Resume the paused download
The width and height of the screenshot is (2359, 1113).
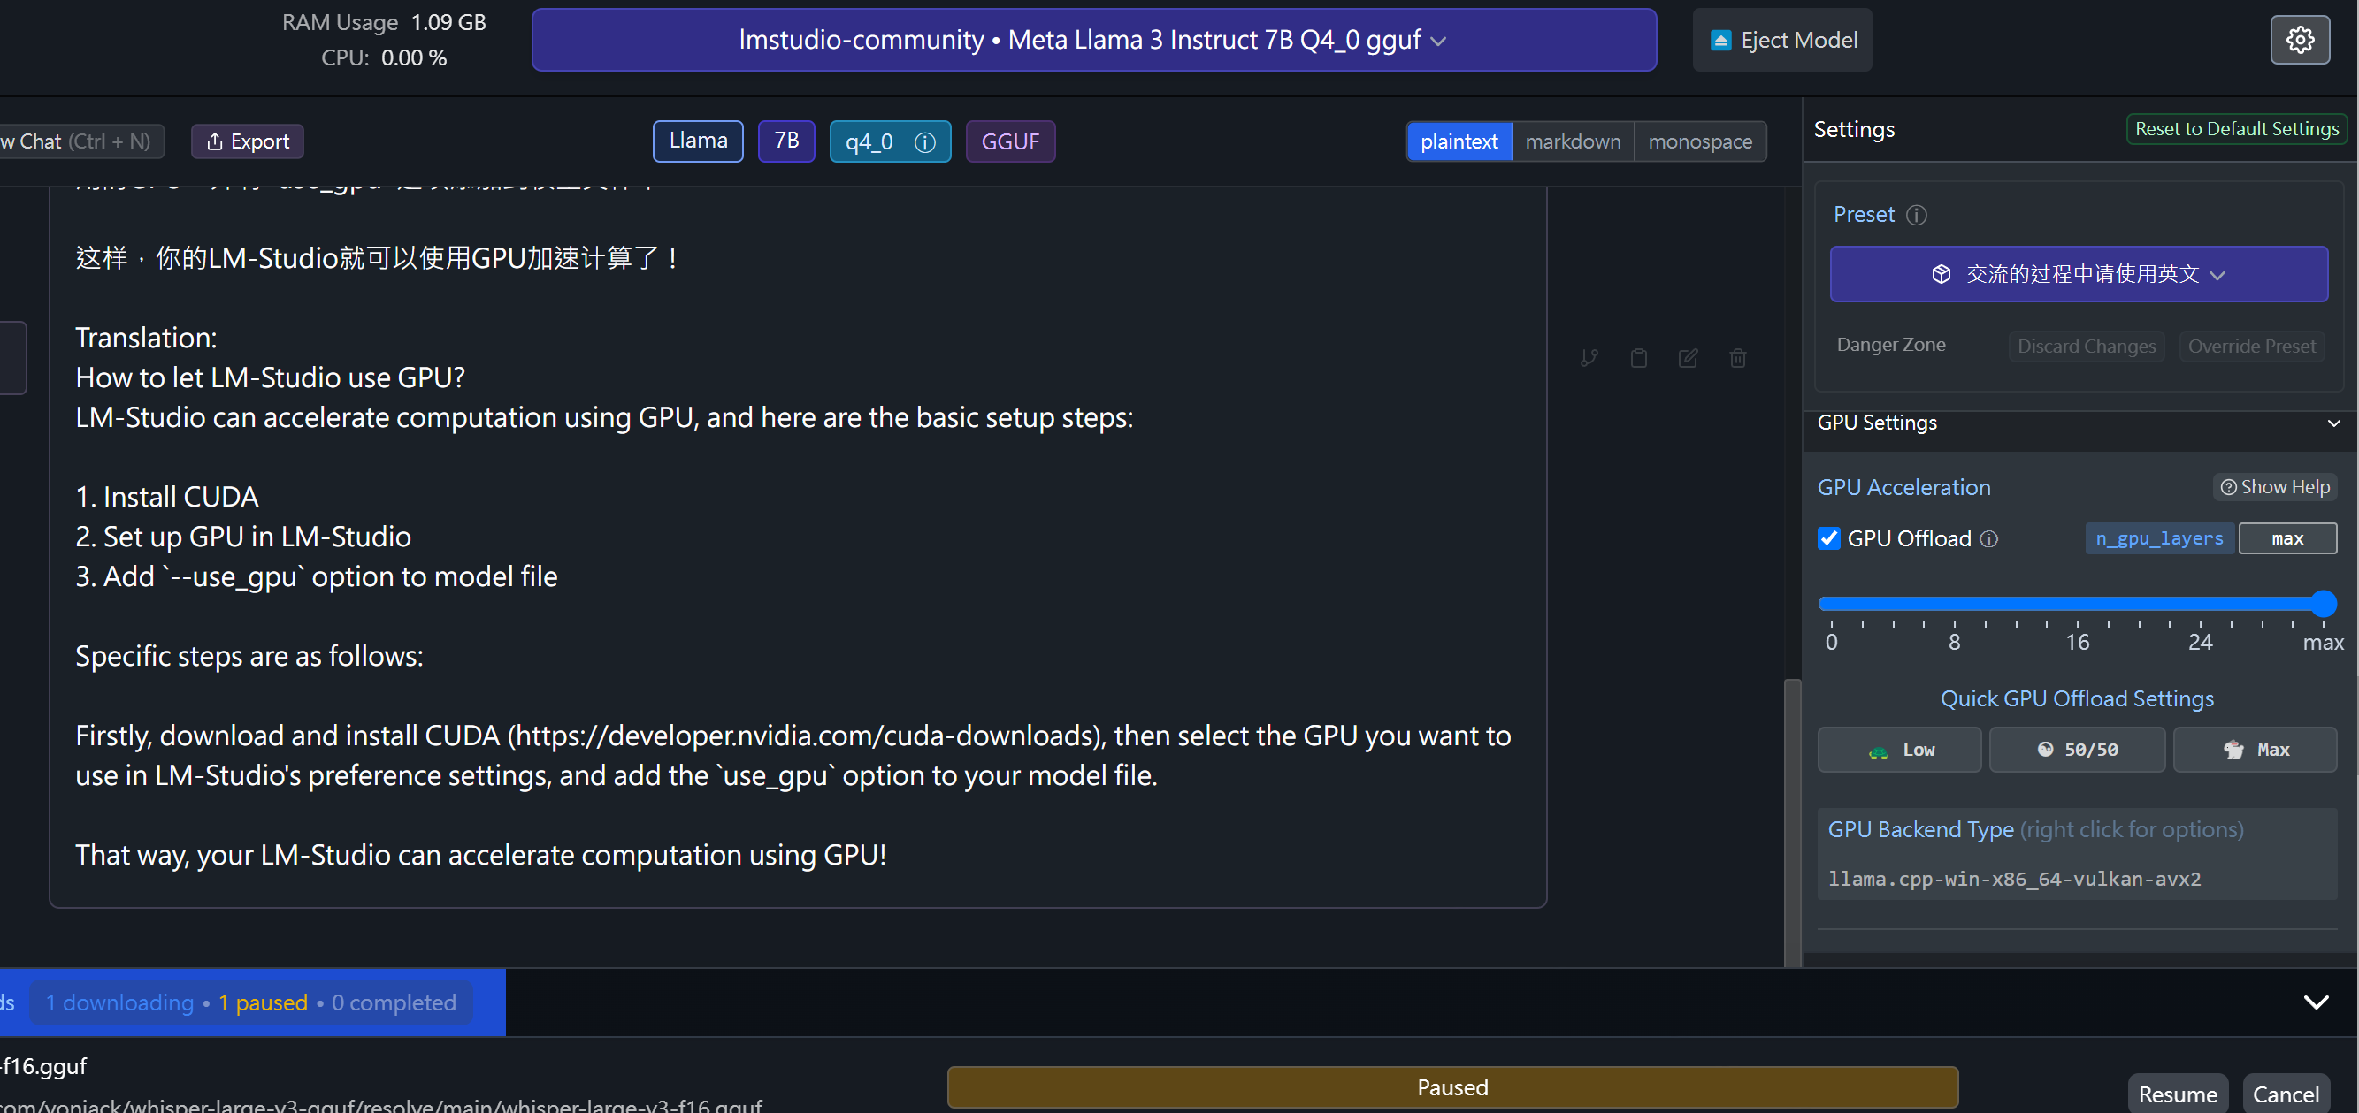2177,1094
